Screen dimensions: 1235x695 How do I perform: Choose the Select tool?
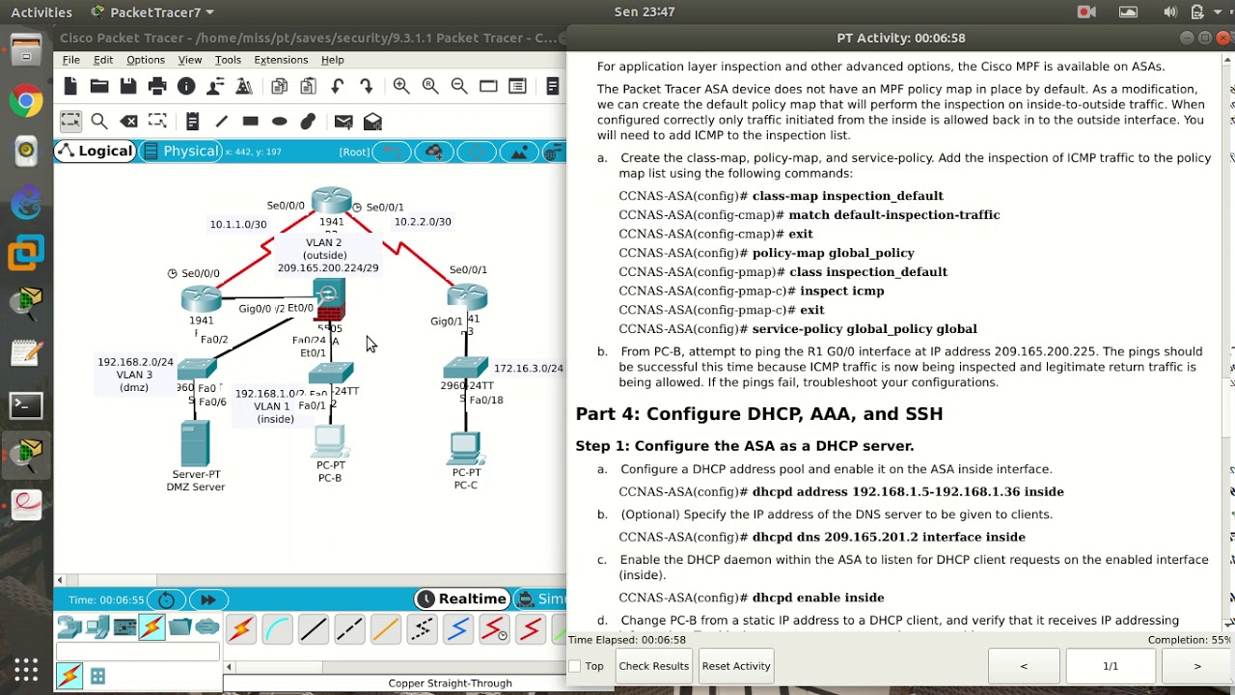tap(70, 122)
